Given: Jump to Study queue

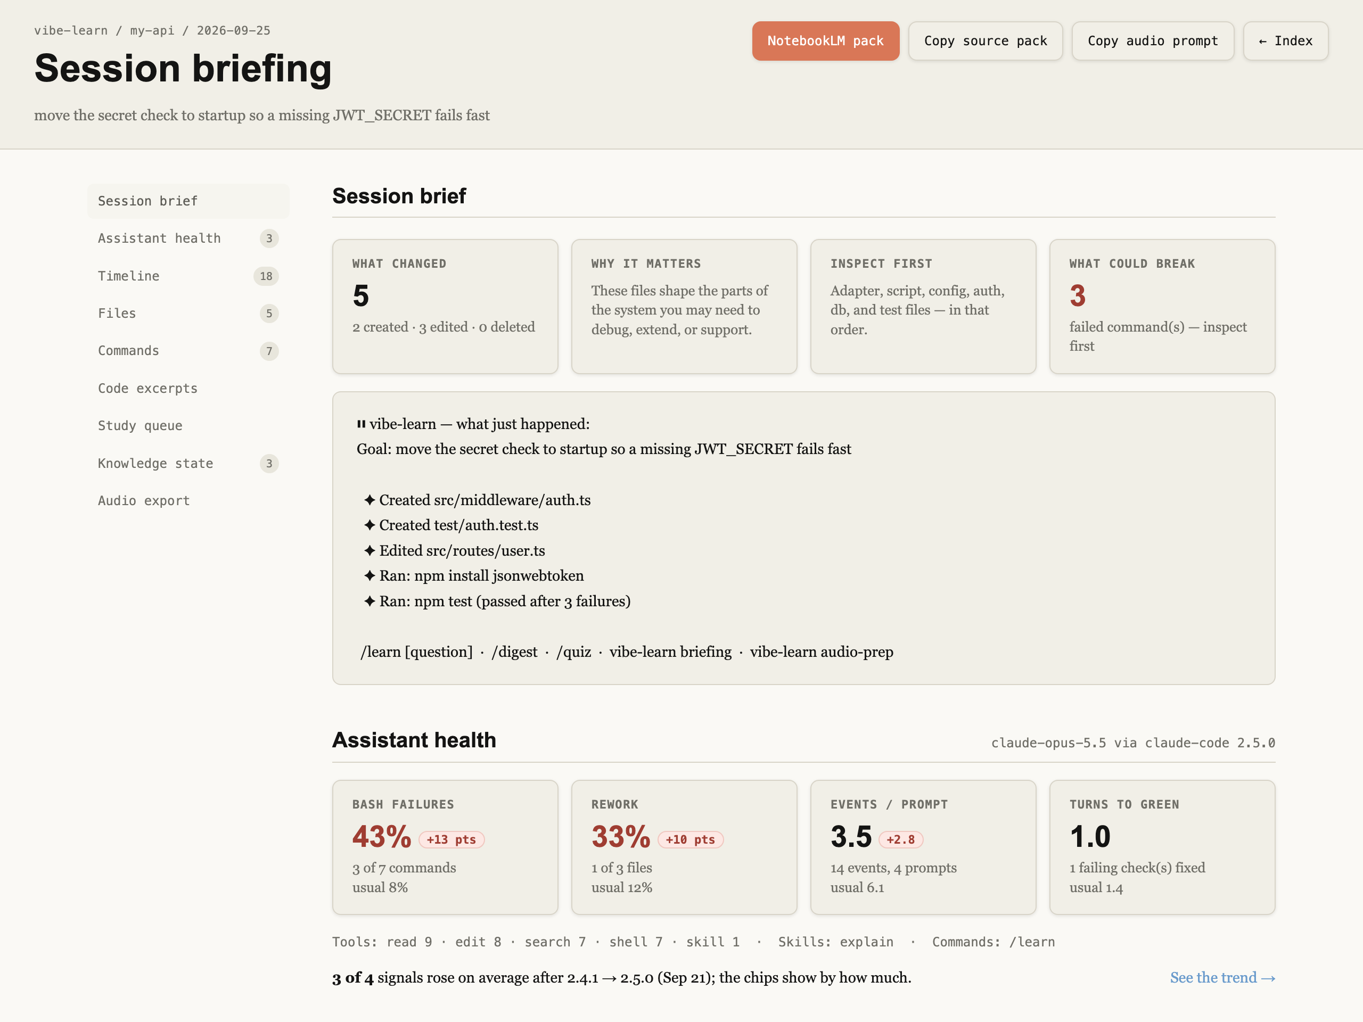Looking at the screenshot, I should 188,426.
